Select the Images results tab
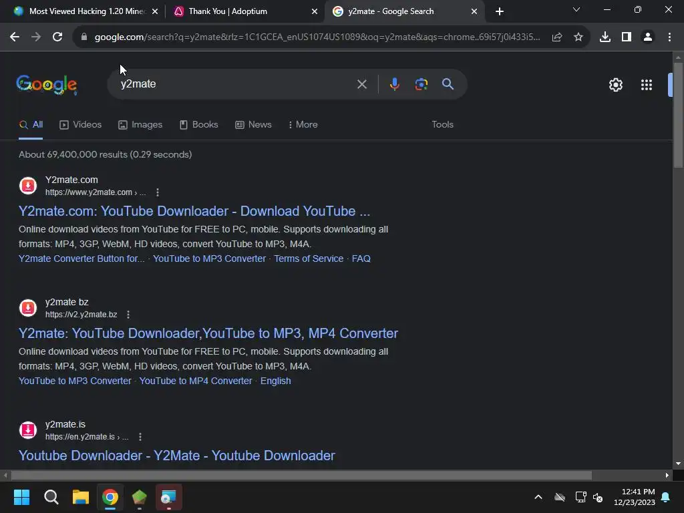684x513 pixels. click(x=140, y=125)
